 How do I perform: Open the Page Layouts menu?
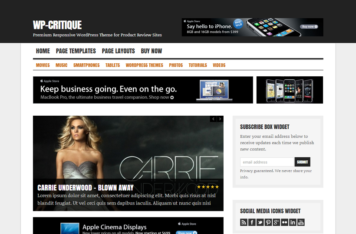[x=118, y=51]
